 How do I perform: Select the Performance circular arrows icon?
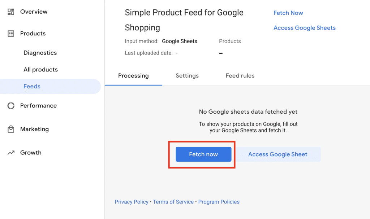point(10,105)
